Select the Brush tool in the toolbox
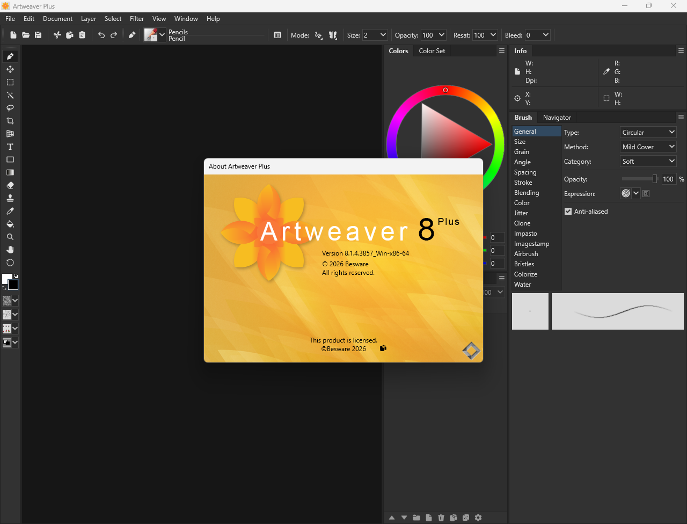This screenshot has width=687, height=524. click(10, 56)
